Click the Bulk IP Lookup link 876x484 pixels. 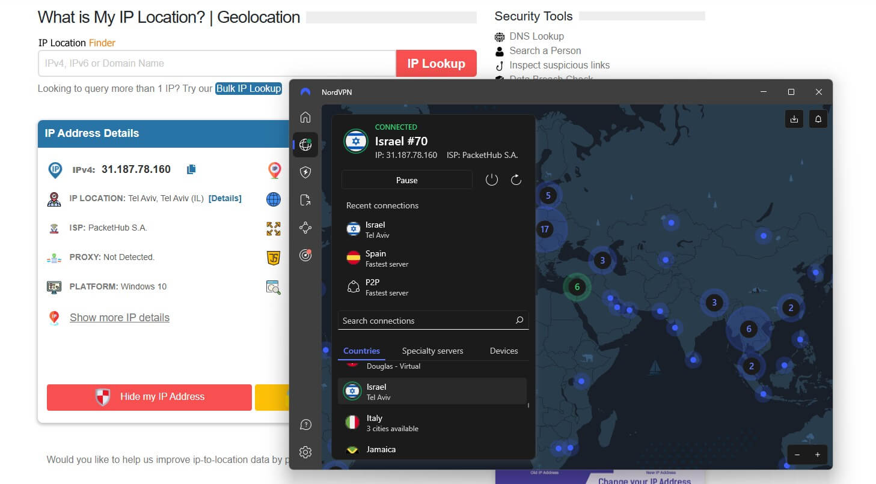tap(248, 88)
